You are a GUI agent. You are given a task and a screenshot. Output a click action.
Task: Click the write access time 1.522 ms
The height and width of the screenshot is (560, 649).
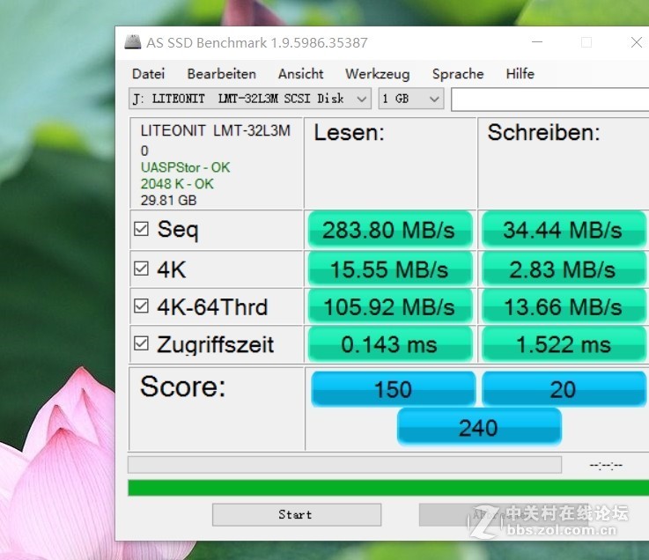click(564, 344)
